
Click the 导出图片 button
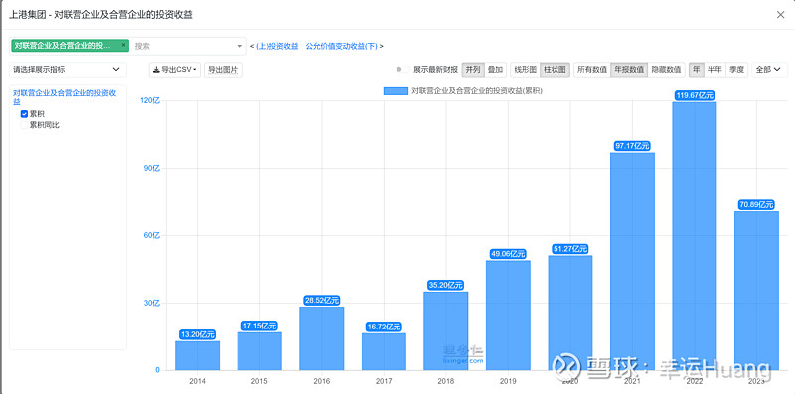(x=223, y=70)
